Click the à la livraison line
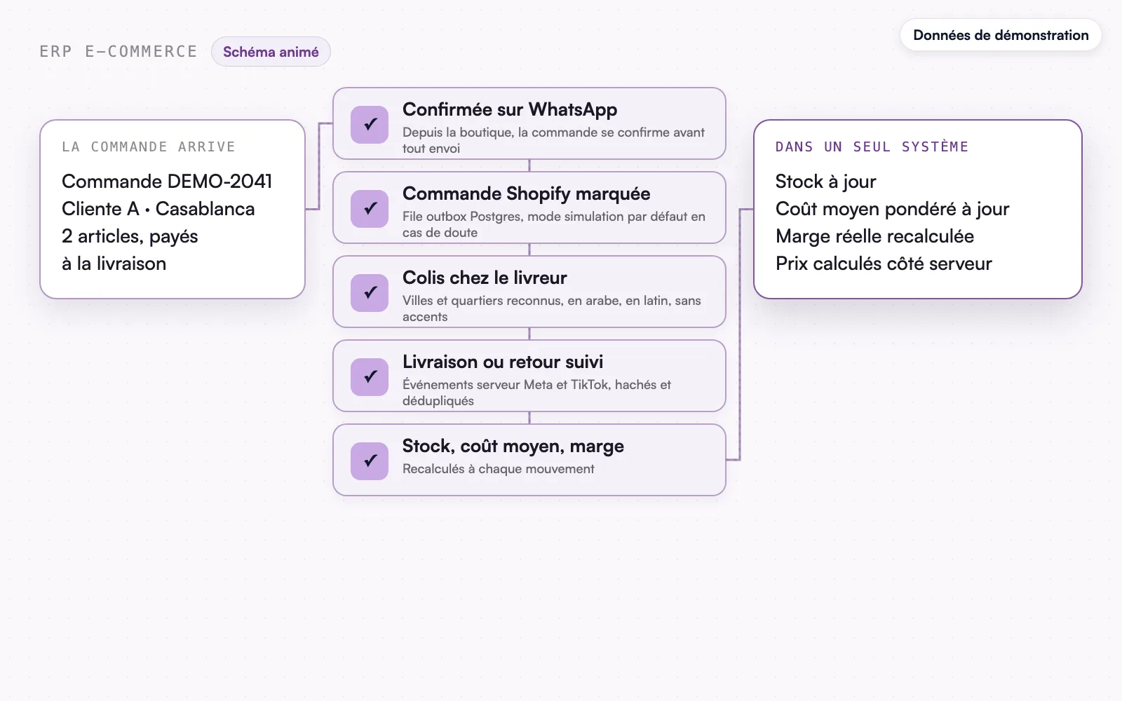 [x=114, y=264]
